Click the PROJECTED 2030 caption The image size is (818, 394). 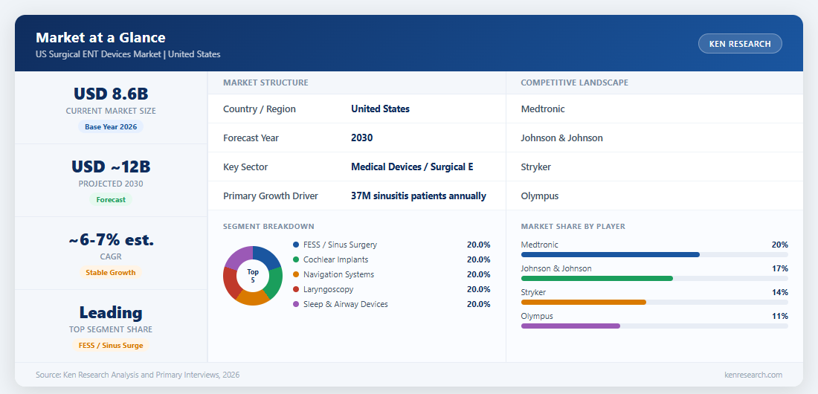(111, 184)
